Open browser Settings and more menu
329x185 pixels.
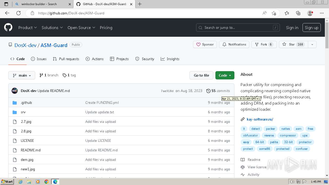(x=322, y=13)
